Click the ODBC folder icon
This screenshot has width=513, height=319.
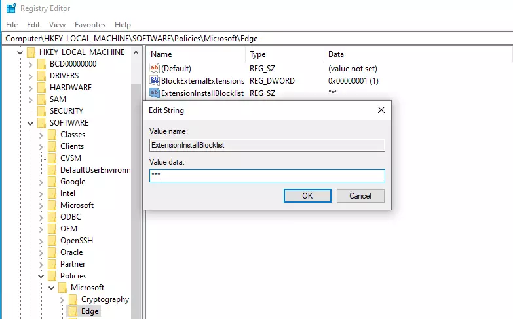[x=52, y=217]
